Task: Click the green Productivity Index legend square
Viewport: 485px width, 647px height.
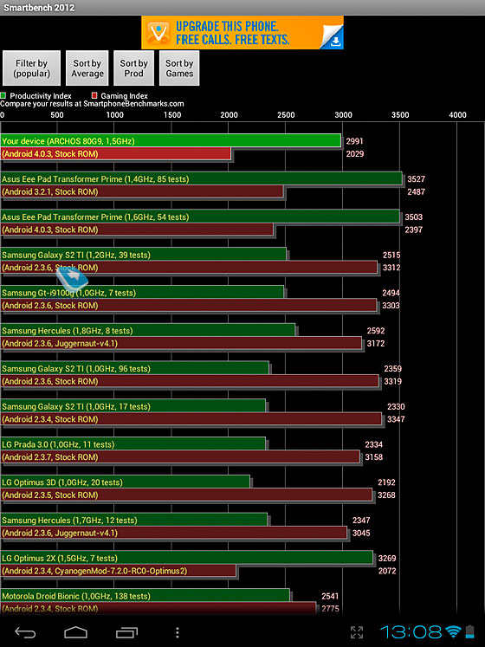Action: click(x=3, y=96)
